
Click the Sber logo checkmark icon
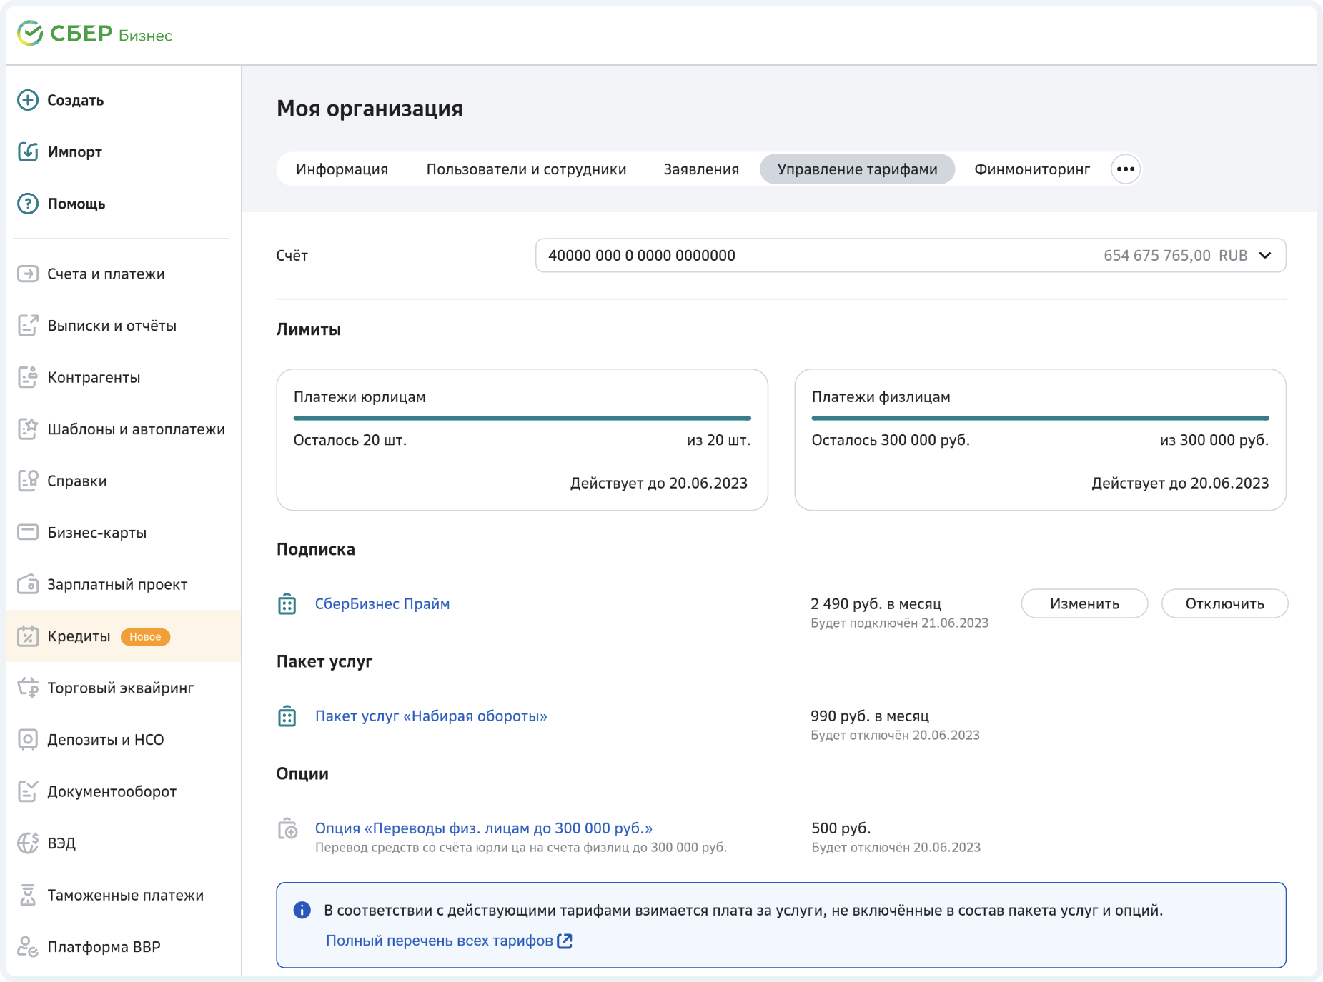[x=30, y=33]
